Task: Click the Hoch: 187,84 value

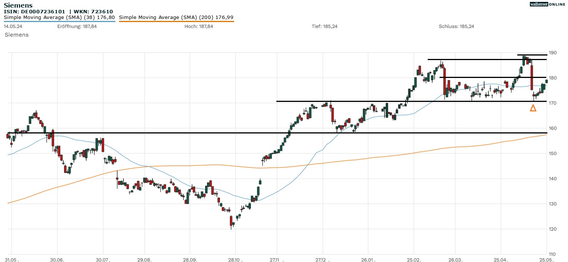Action: (x=199, y=27)
